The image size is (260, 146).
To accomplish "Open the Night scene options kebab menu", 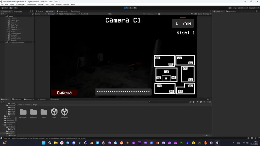I will point(33,16).
